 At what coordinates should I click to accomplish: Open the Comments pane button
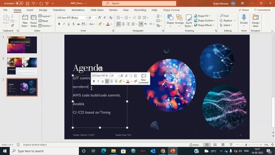tap(262, 10)
